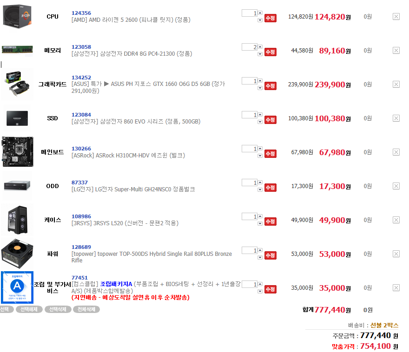Open the 조립패키지A link
The height and width of the screenshot is (352, 409).
116,284
